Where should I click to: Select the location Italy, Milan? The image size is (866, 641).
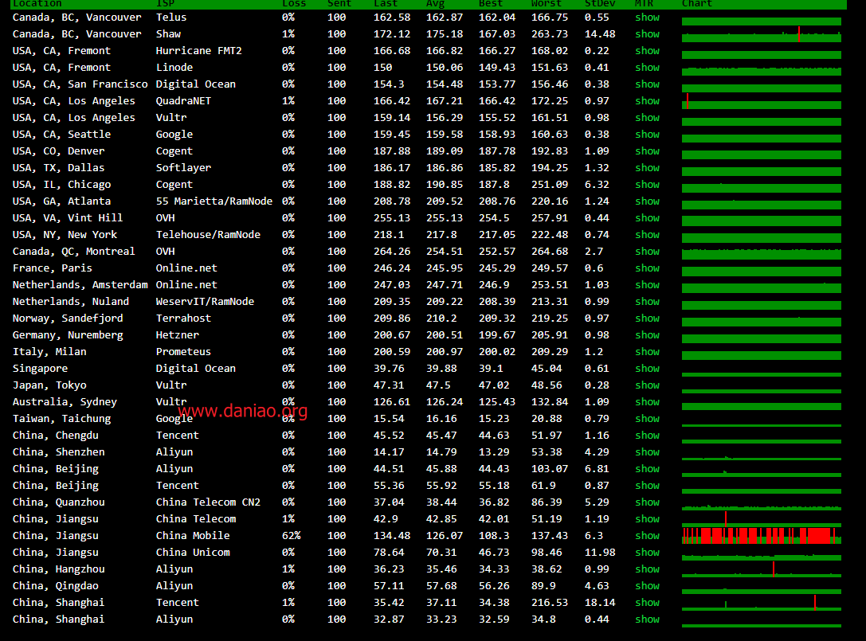(x=49, y=352)
